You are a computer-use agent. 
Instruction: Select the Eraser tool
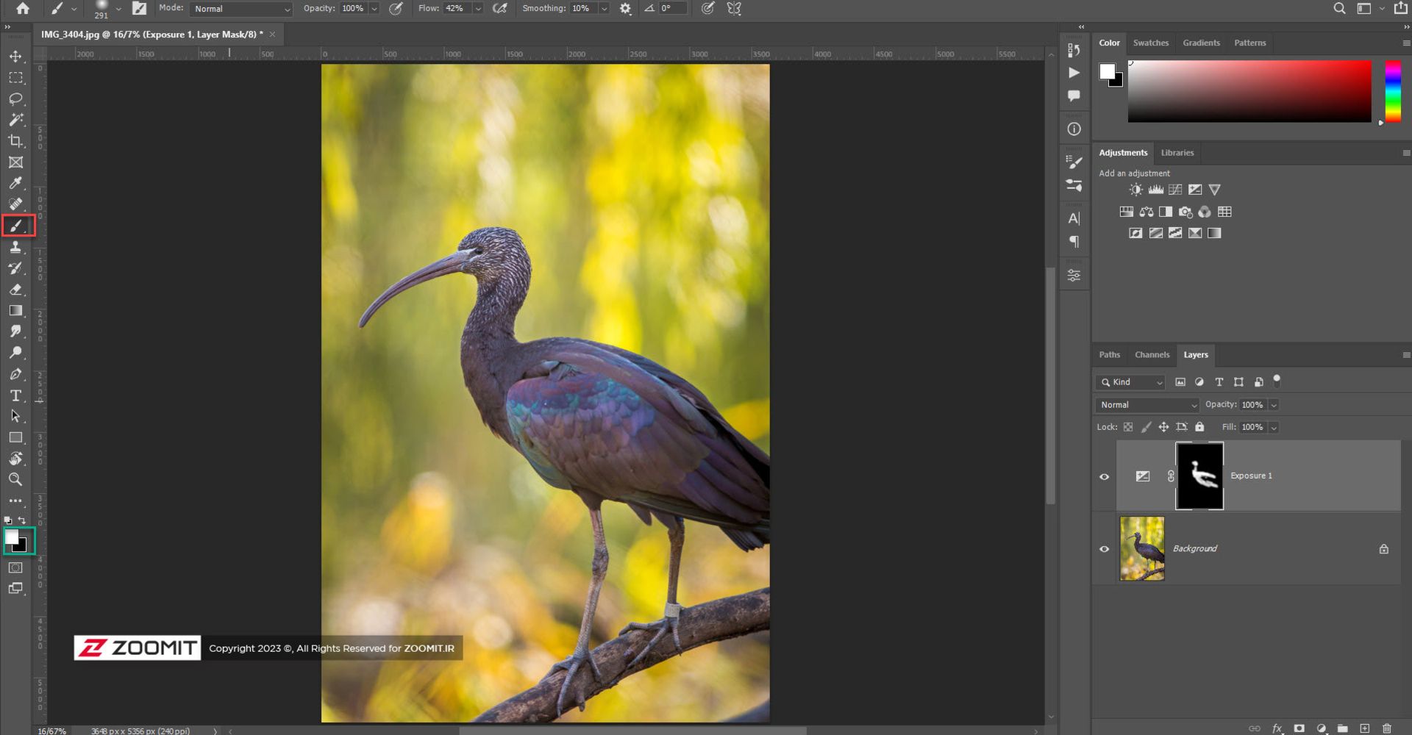15,290
